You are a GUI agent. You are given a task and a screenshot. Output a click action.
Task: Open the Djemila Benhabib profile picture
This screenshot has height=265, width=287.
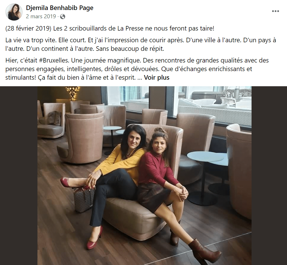14,12
